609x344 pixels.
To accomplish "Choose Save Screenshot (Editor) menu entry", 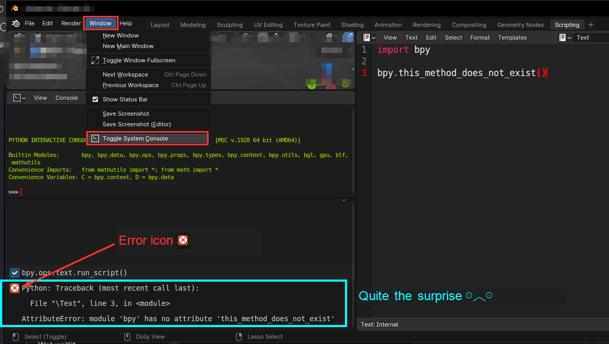I will coord(137,124).
